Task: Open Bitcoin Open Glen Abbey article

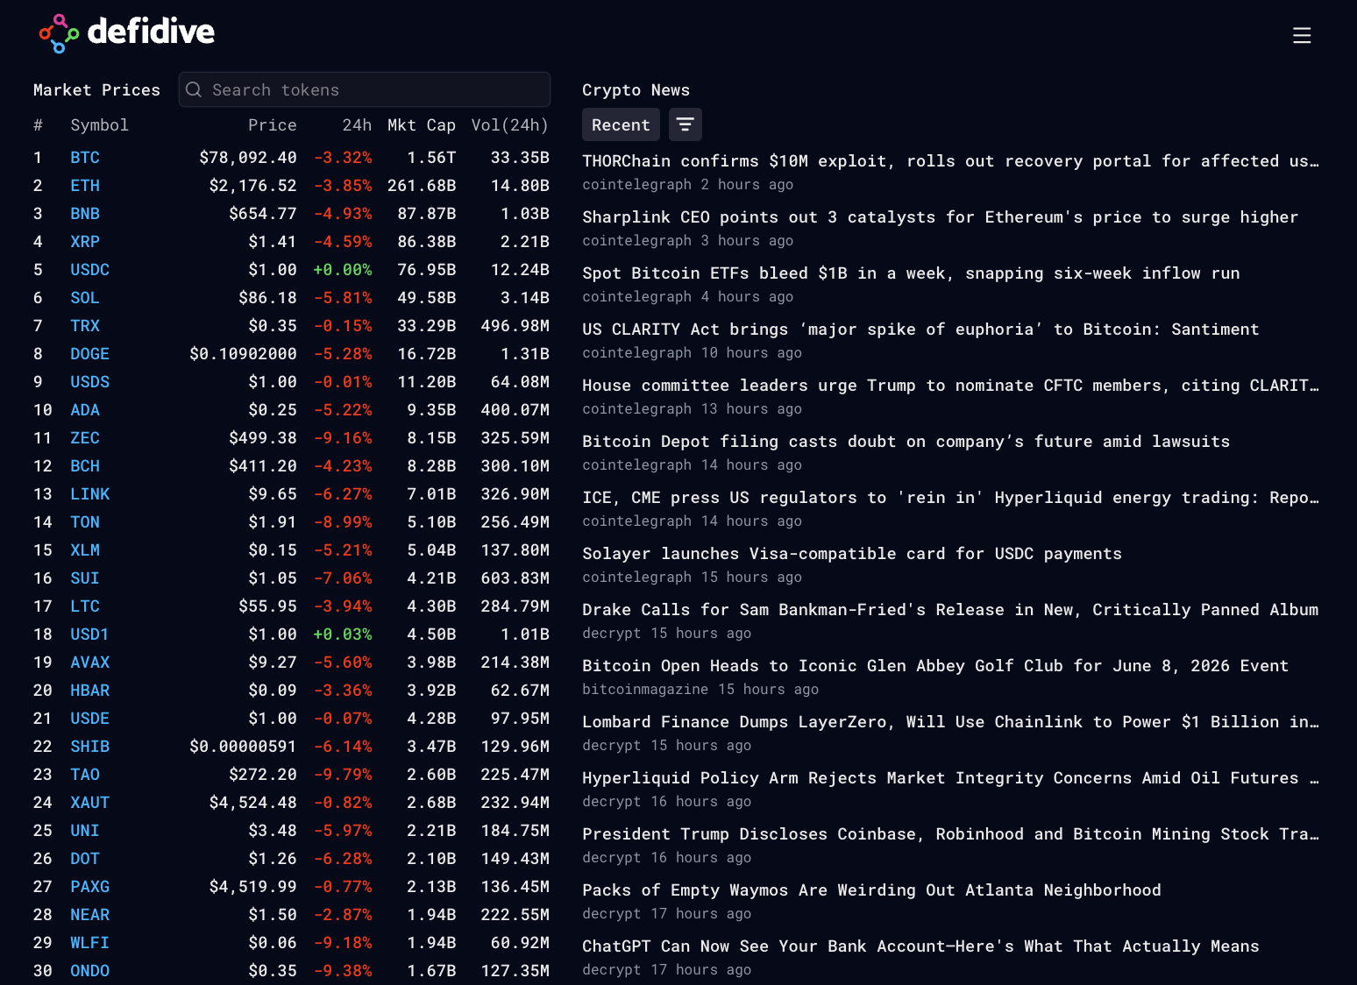Action: tap(935, 666)
